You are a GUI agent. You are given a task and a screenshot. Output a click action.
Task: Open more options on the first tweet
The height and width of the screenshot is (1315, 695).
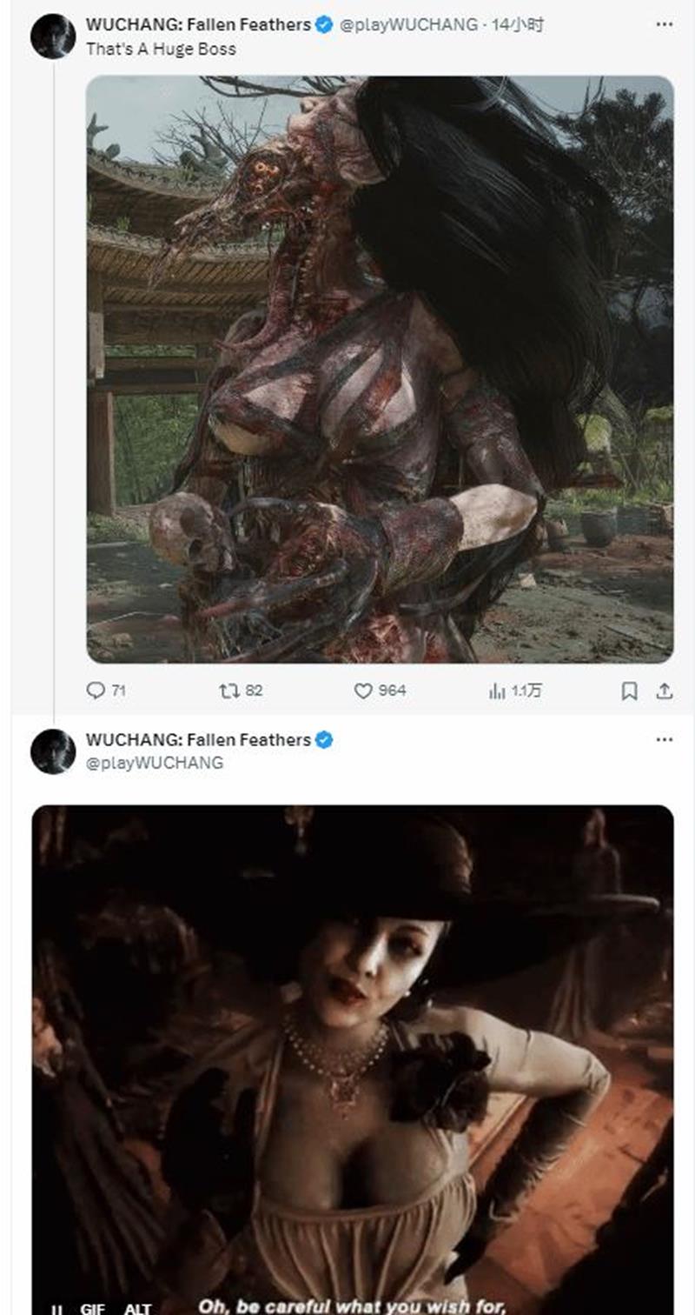coord(664,24)
